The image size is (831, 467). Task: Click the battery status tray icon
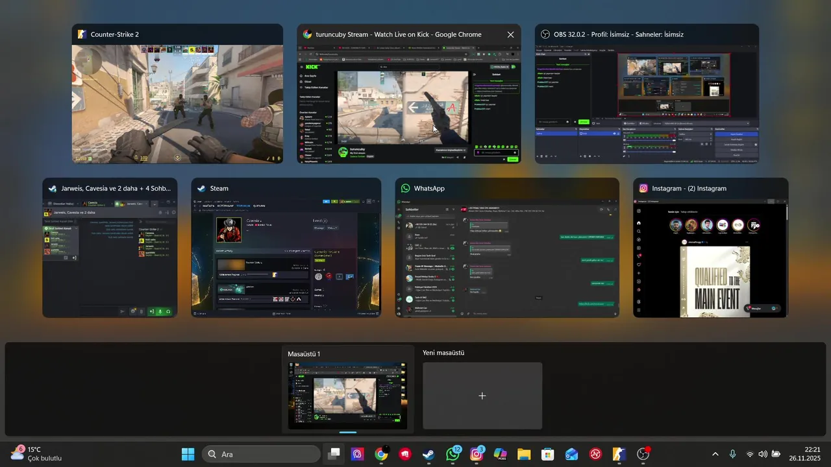tap(776, 454)
